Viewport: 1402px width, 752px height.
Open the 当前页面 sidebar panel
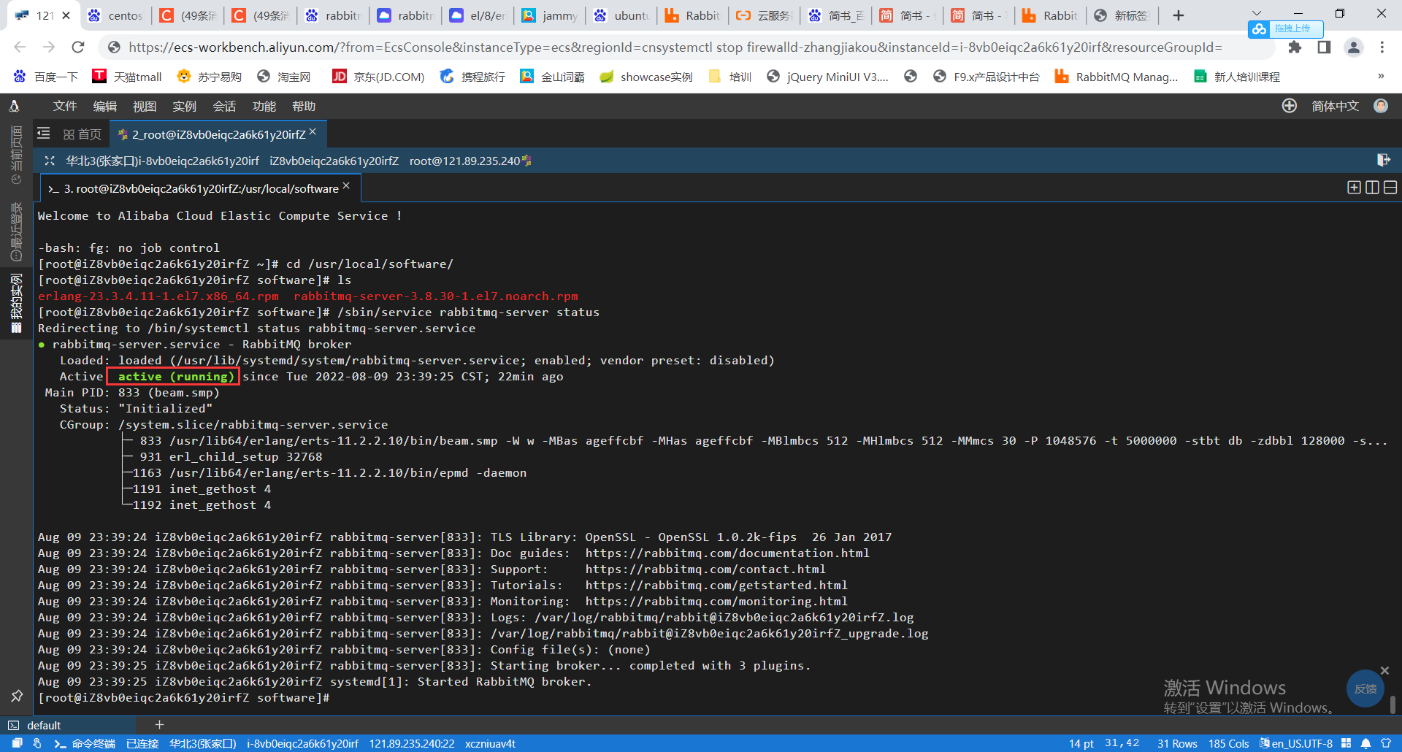pos(16,155)
